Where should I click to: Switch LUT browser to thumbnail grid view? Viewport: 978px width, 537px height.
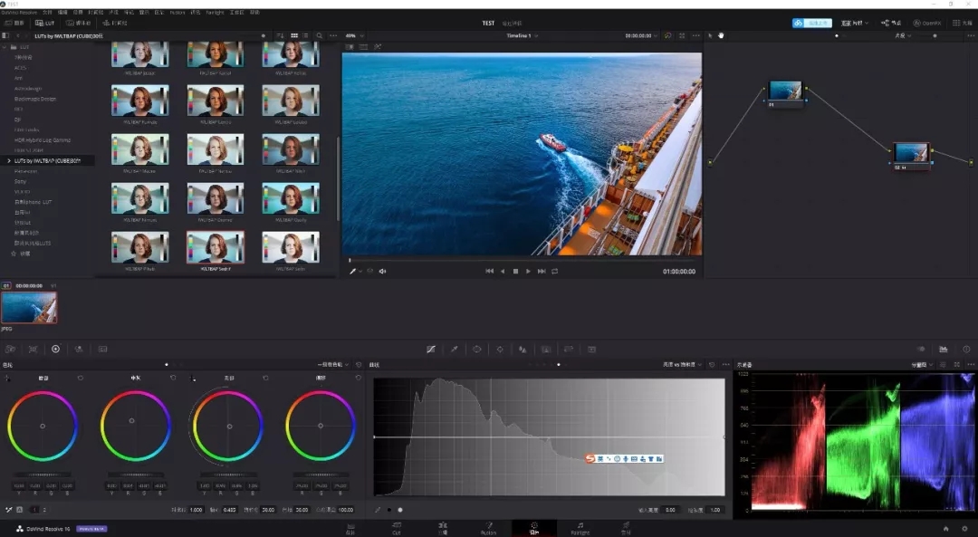click(x=294, y=35)
